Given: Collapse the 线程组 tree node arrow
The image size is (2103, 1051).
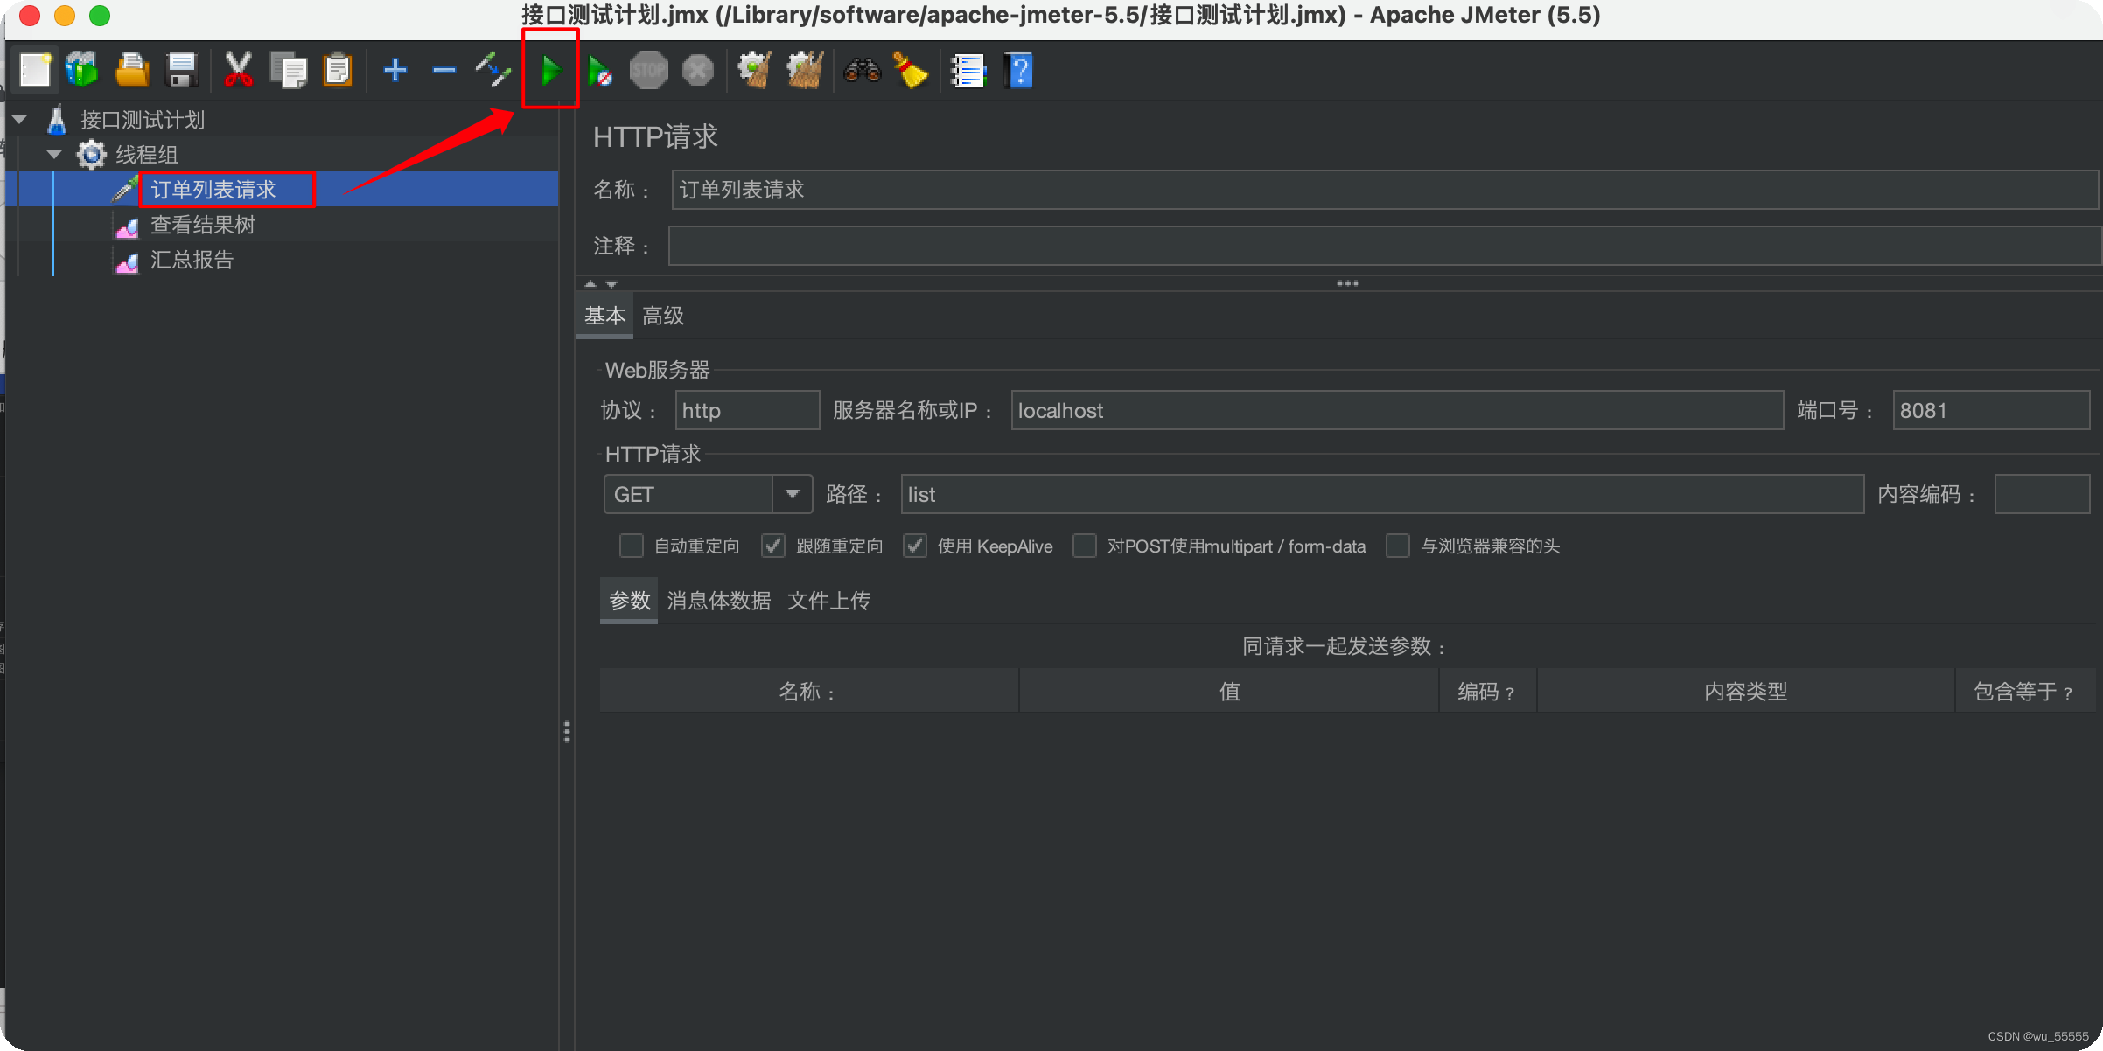Looking at the screenshot, I should [54, 155].
